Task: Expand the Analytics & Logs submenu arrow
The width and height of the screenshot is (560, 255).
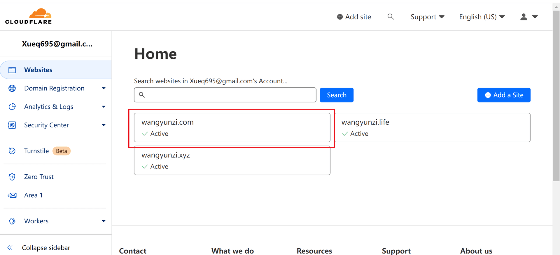Action: (104, 107)
